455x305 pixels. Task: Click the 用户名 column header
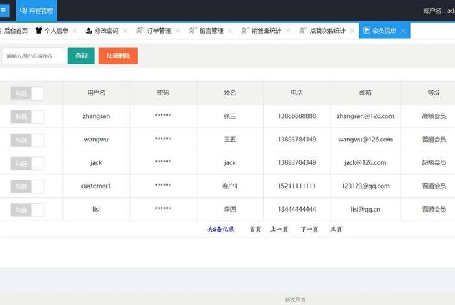pos(96,93)
